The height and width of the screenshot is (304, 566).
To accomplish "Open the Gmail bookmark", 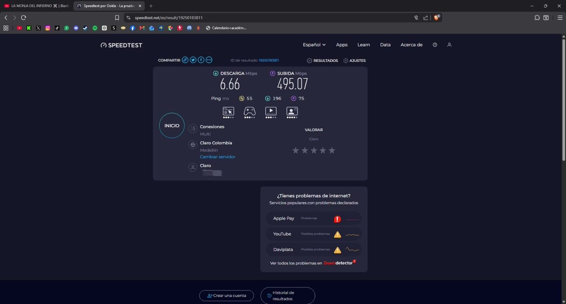I will pyautogui.click(x=141, y=28).
